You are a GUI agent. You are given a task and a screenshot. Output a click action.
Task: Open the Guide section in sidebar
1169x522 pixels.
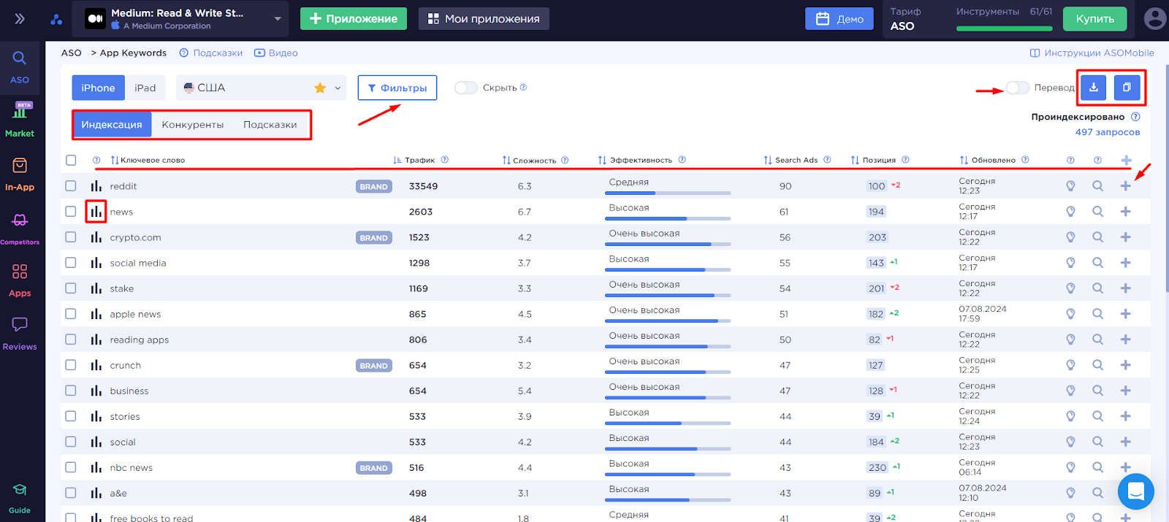click(x=20, y=499)
